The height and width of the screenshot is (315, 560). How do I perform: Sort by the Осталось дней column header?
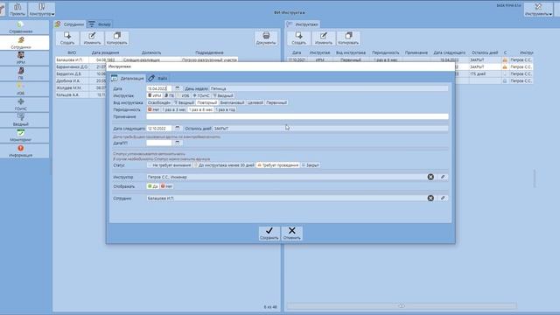click(485, 52)
